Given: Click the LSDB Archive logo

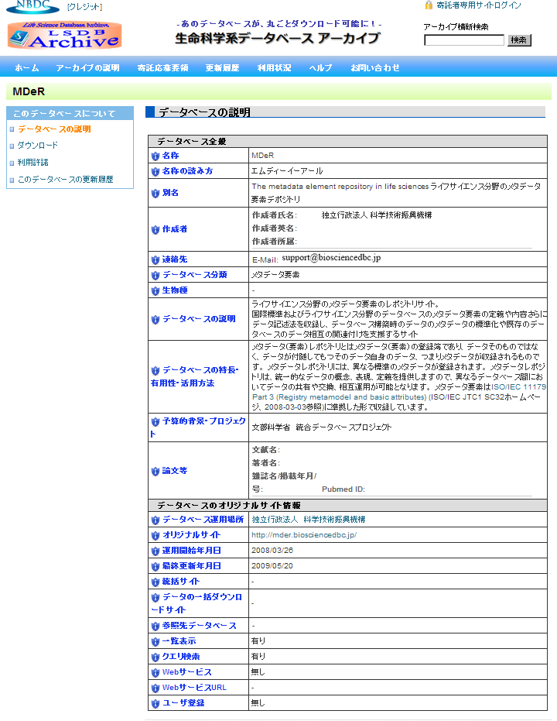Looking at the screenshot, I should pyautogui.click(x=64, y=36).
